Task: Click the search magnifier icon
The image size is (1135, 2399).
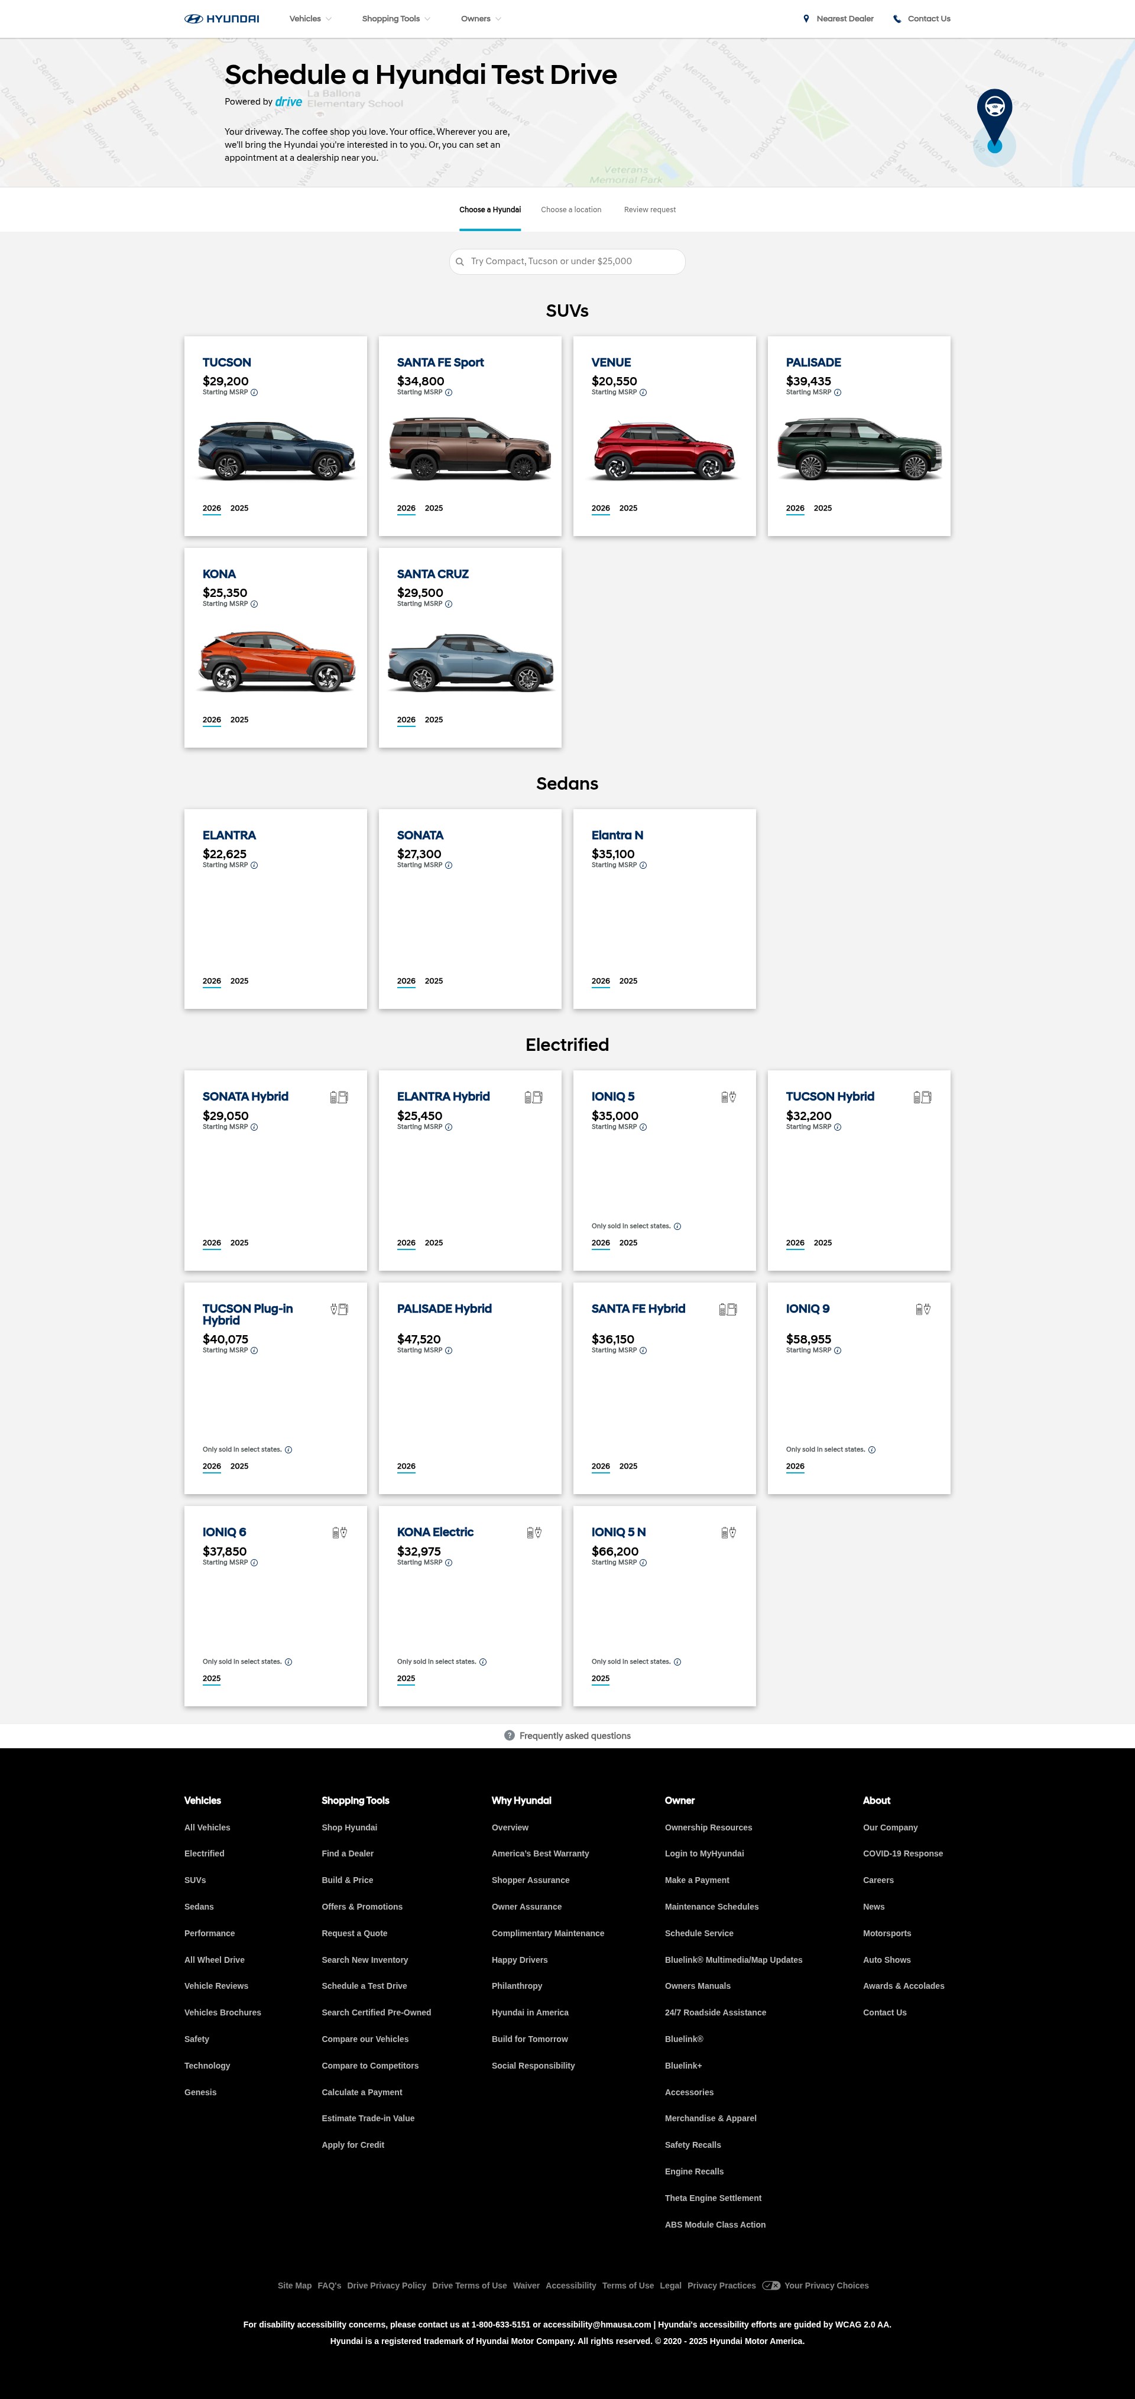Action: pos(460,262)
